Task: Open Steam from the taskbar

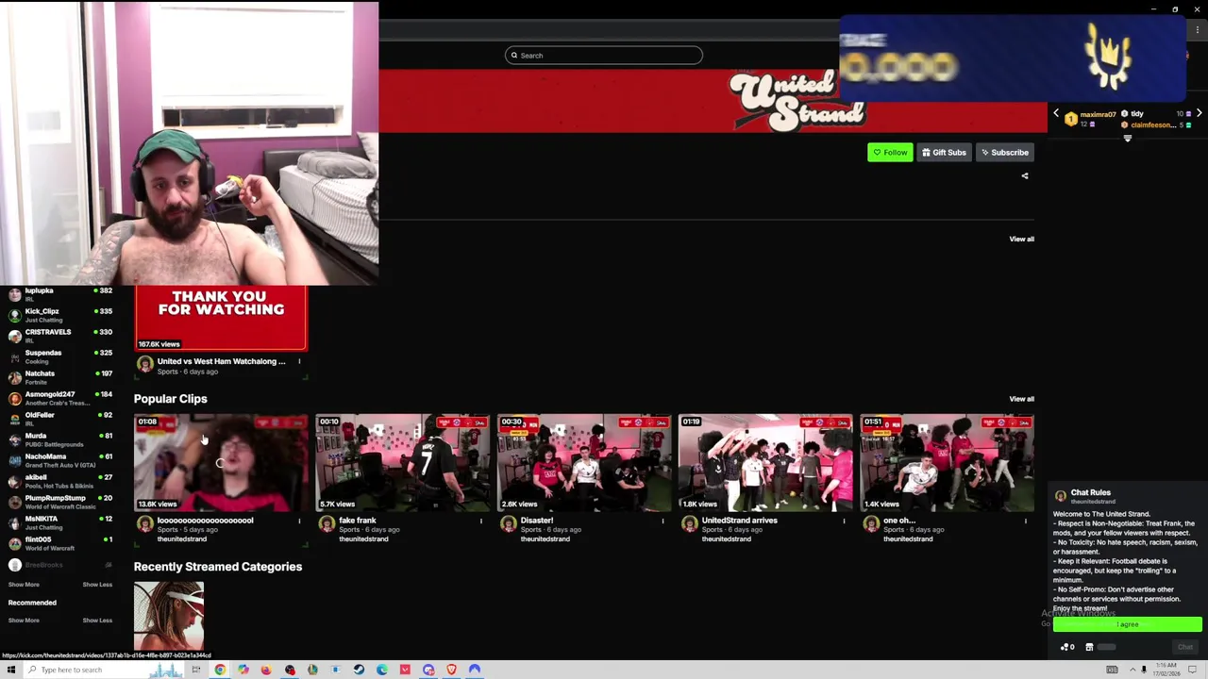Action: pos(359,670)
